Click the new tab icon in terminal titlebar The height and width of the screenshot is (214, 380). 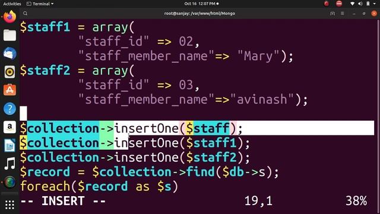332,13
